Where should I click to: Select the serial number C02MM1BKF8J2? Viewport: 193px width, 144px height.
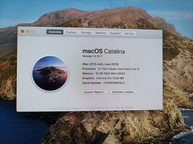(x=114, y=83)
